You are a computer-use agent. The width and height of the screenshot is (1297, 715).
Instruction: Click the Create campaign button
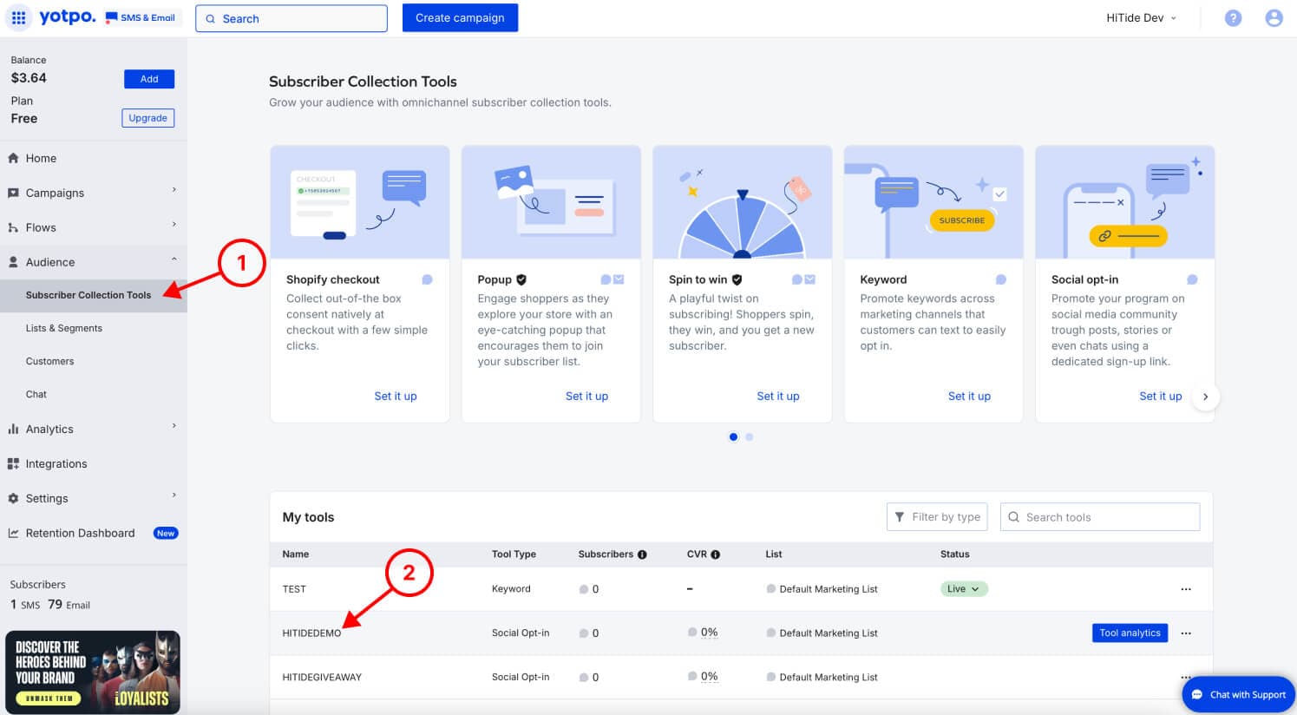click(460, 17)
